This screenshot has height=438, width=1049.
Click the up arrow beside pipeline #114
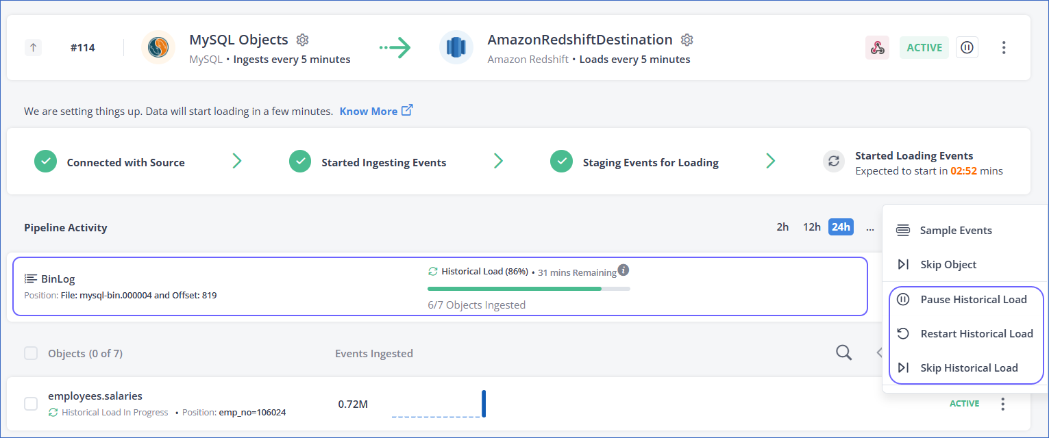tap(34, 48)
